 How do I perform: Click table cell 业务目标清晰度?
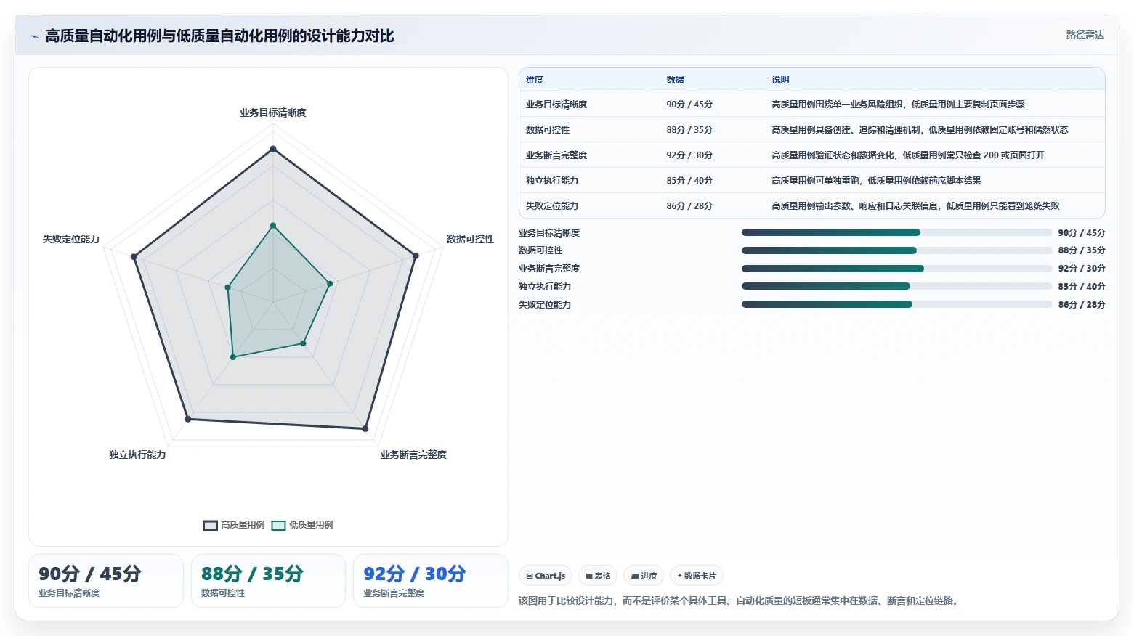[x=556, y=105]
